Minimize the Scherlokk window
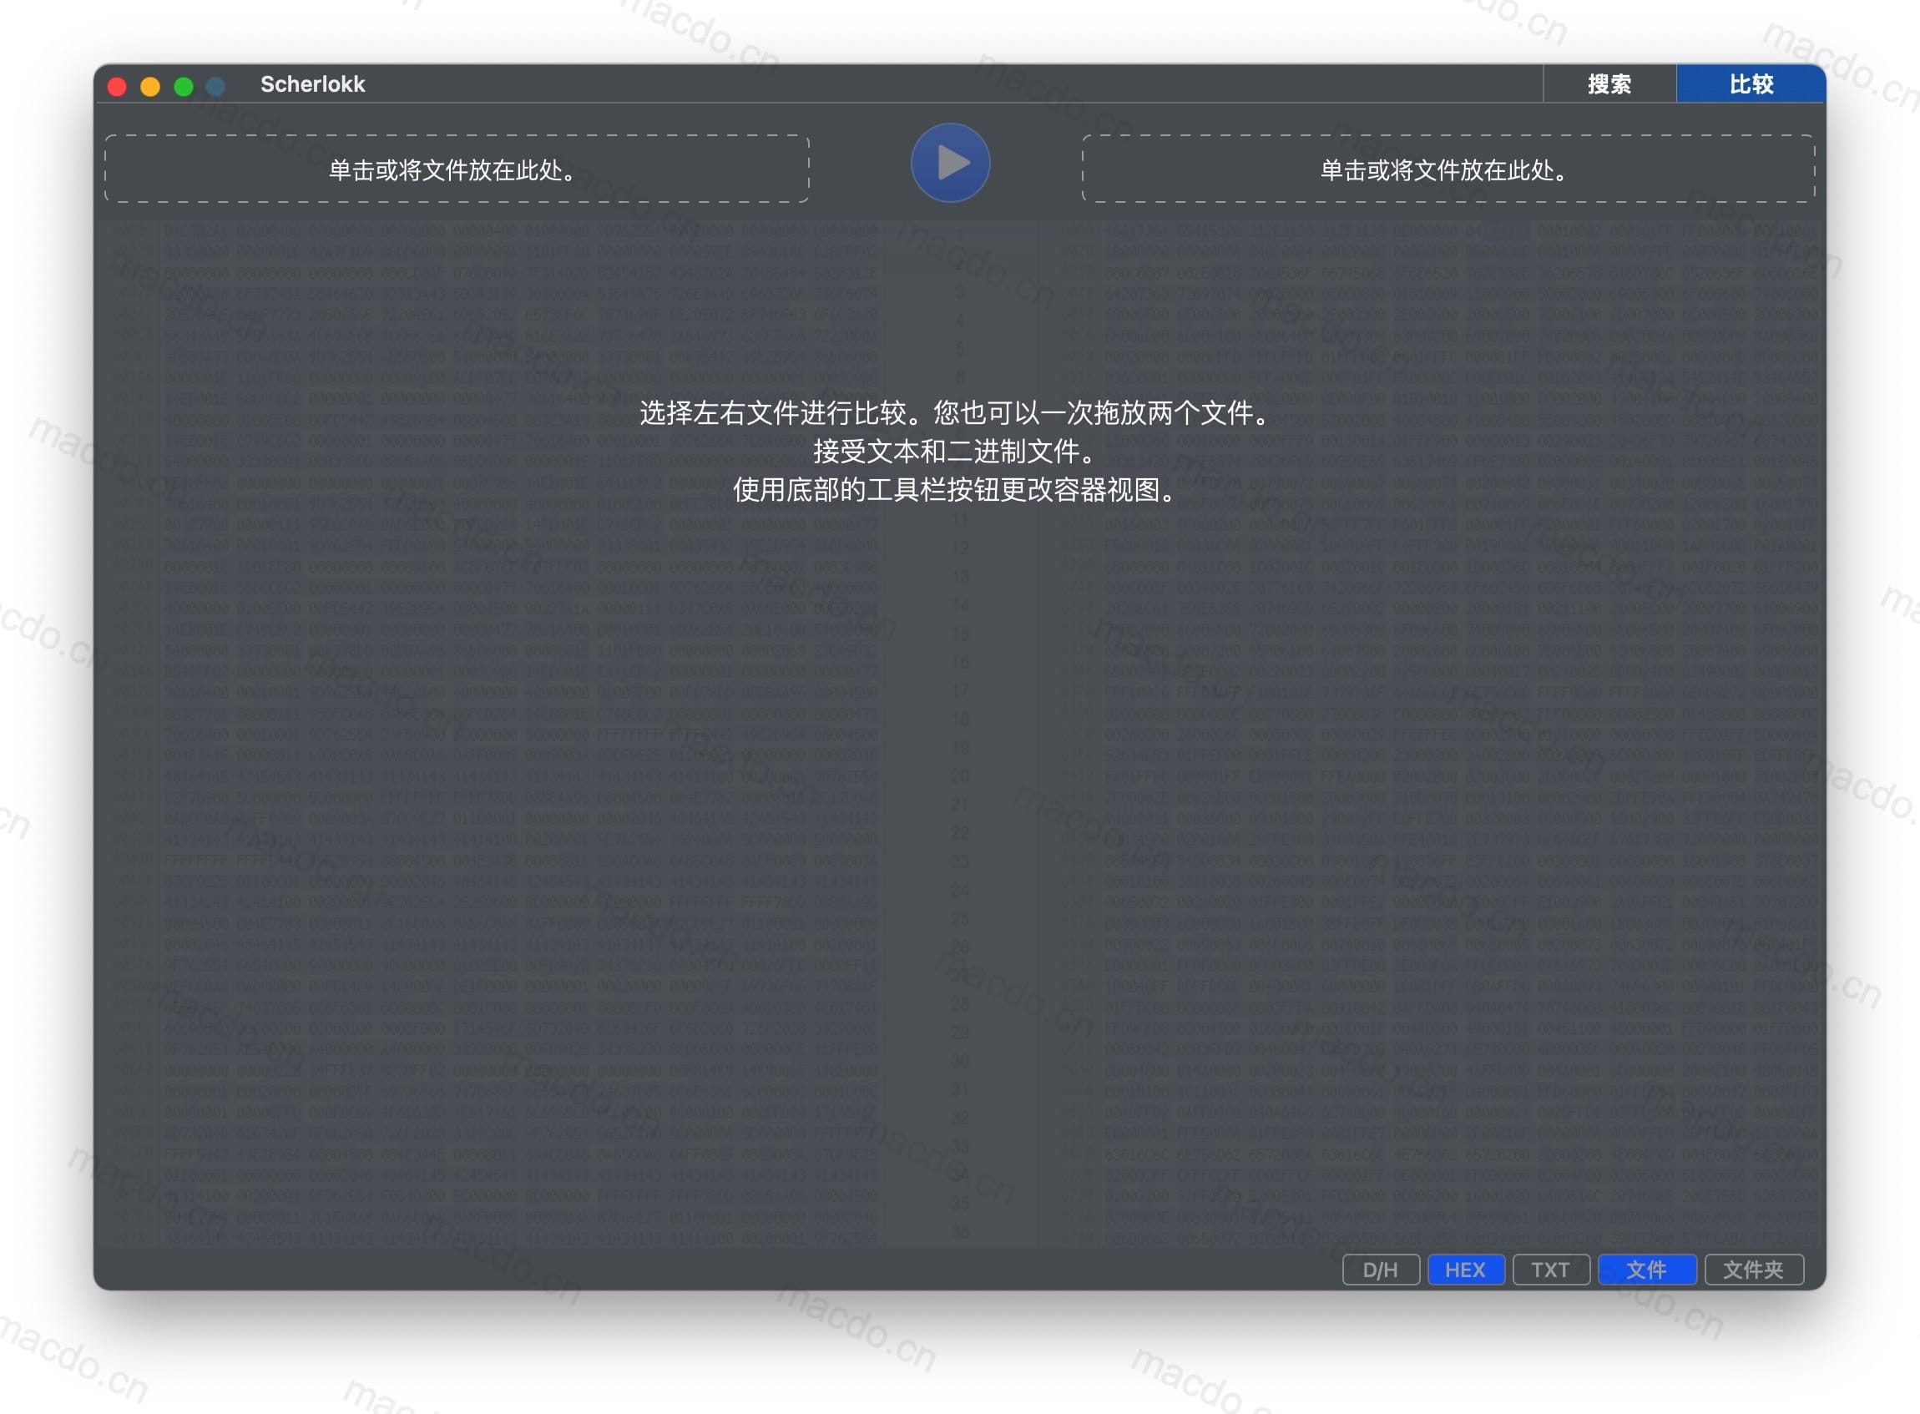Viewport: 1920px width, 1414px height. pos(149,87)
